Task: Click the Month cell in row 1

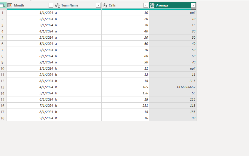Action: pyautogui.click(x=30, y=13)
